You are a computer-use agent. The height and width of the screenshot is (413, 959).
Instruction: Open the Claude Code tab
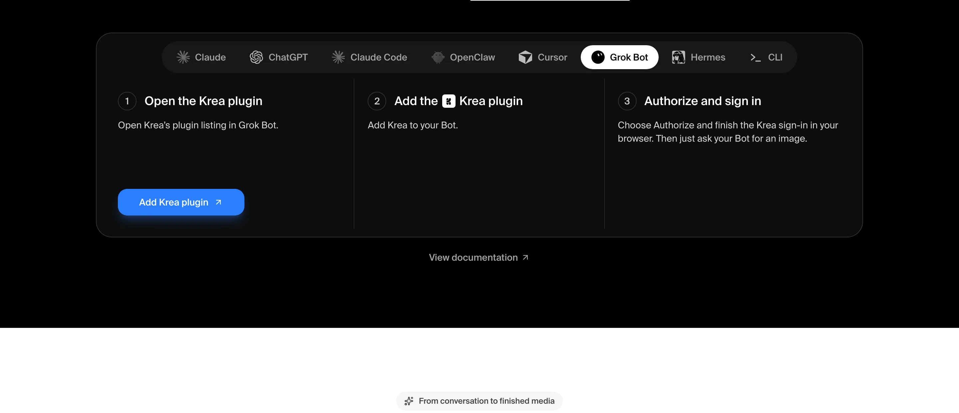pos(369,57)
